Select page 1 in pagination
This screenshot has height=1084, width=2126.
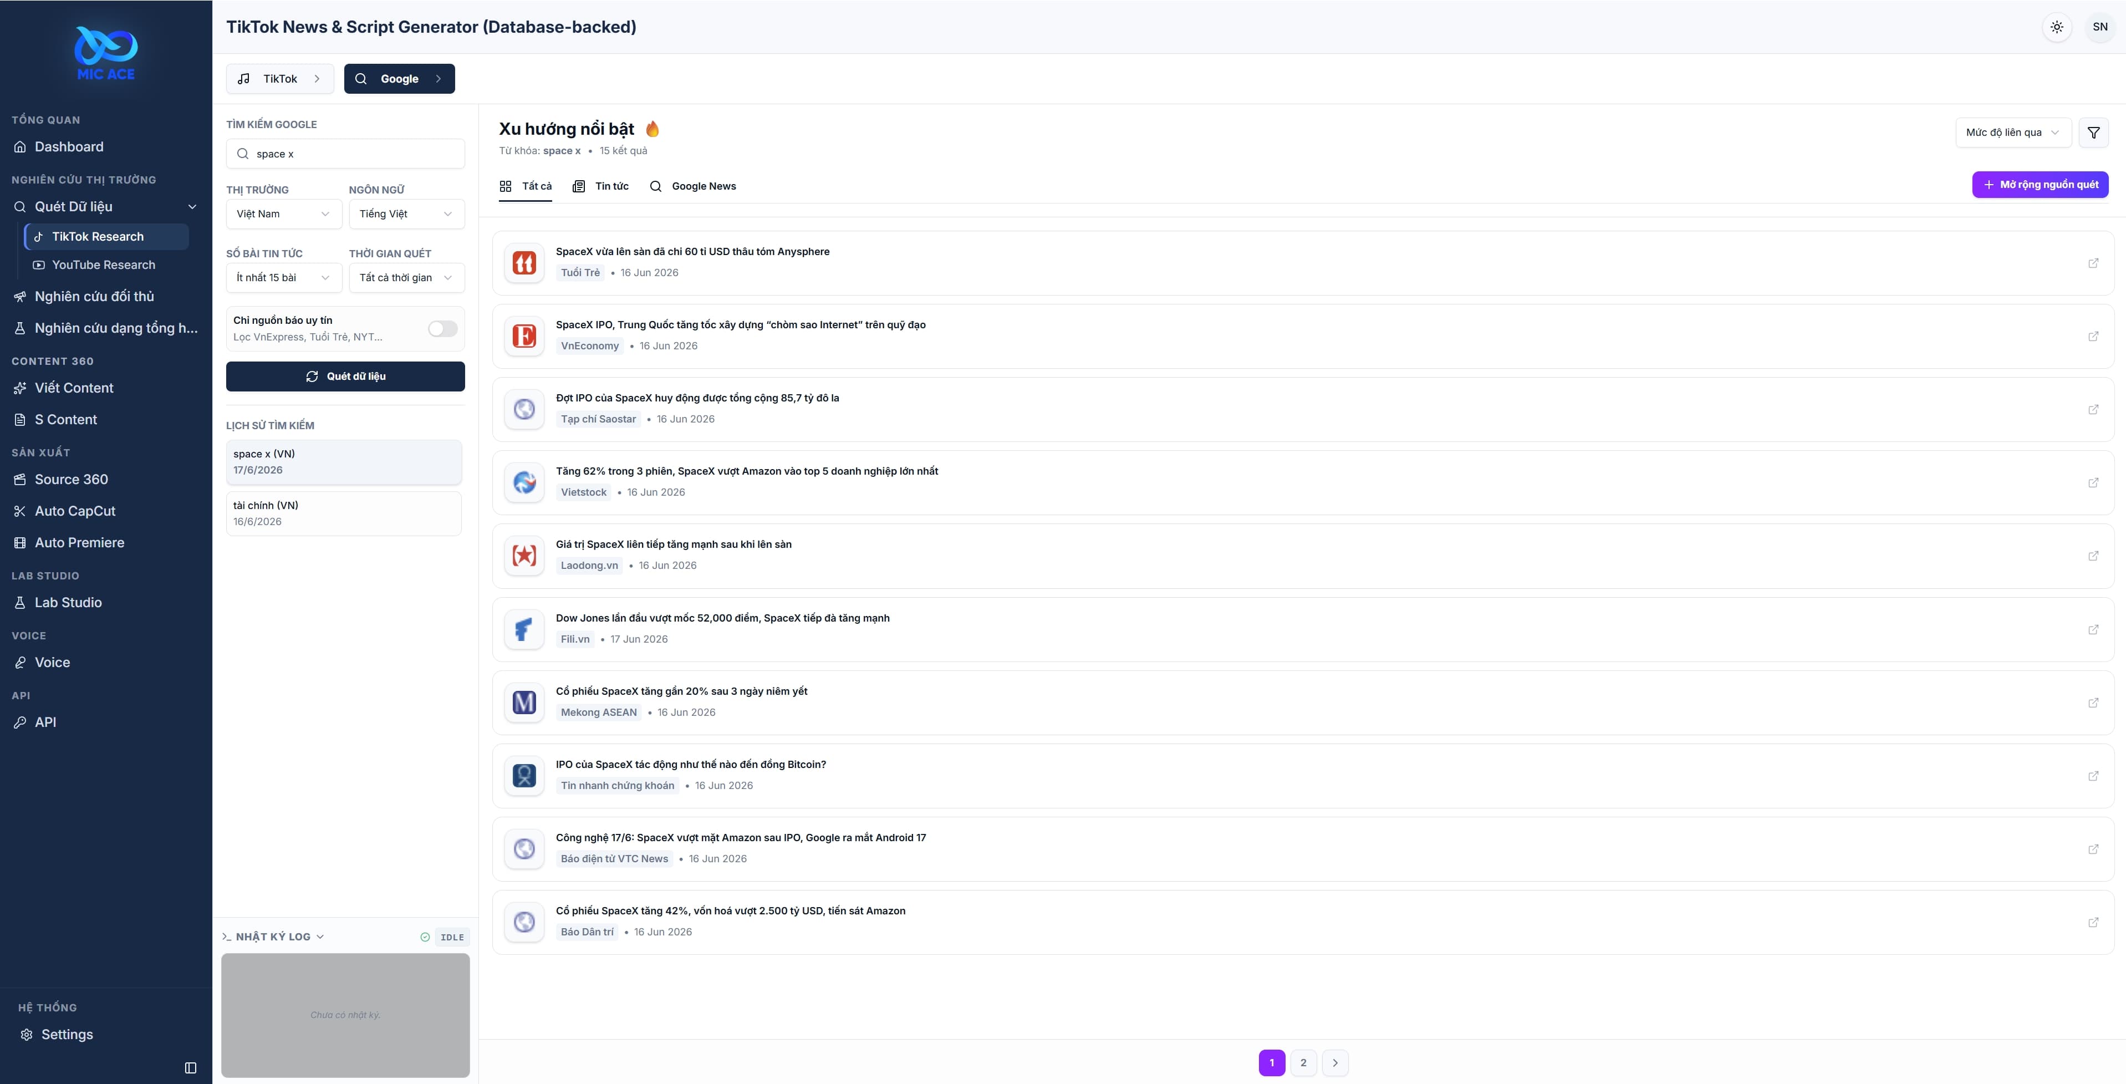coord(1272,1062)
